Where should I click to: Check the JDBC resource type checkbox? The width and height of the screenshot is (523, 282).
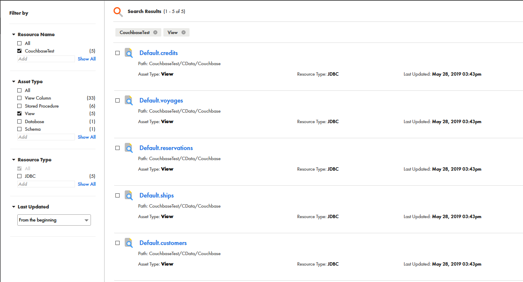[x=19, y=176]
